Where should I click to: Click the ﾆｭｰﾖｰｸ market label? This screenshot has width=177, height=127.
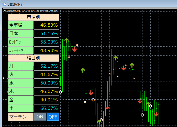click(x=21, y=50)
